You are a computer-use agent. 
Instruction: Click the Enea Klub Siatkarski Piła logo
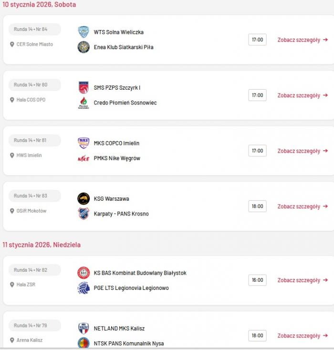coord(83,47)
